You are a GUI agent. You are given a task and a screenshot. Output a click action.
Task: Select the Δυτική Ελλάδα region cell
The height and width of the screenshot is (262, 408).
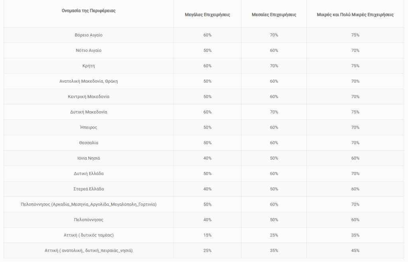(88, 173)
